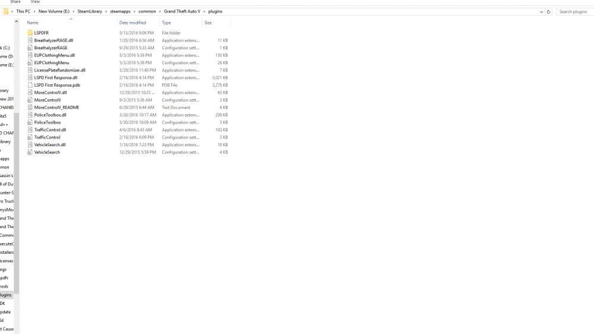
Task: Click the navigation pane scrollbar thumb
Action: pos(16,203)
